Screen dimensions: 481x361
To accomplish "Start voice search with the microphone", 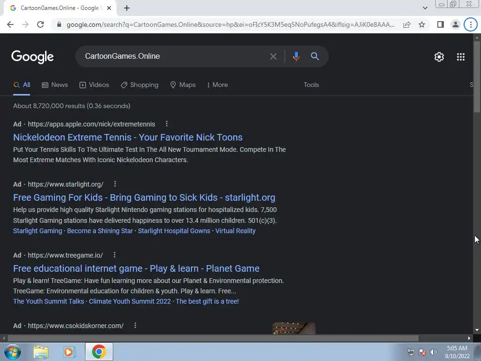I will click(x=296, y=56).
